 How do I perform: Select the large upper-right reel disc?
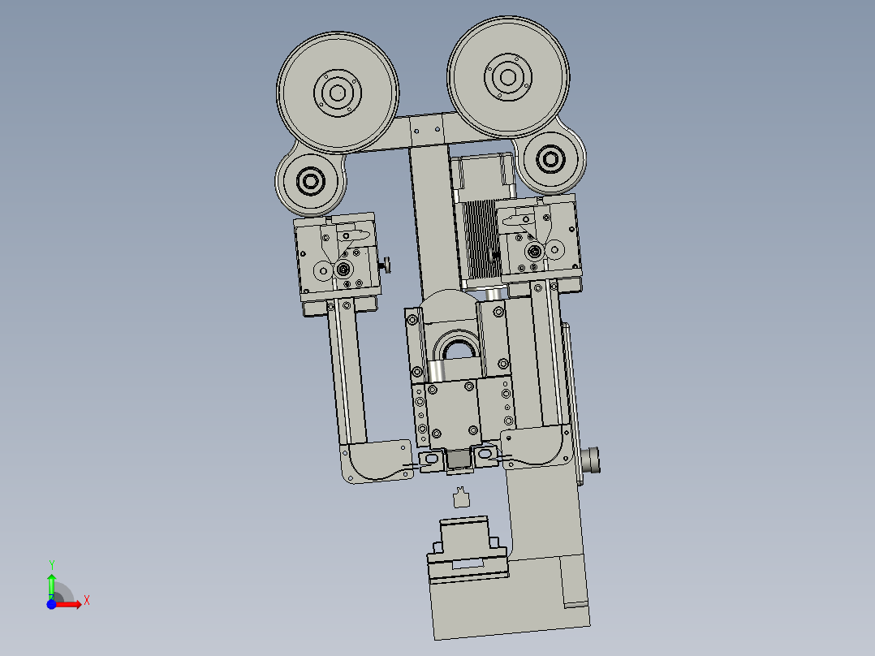click(x=508, y=77)
